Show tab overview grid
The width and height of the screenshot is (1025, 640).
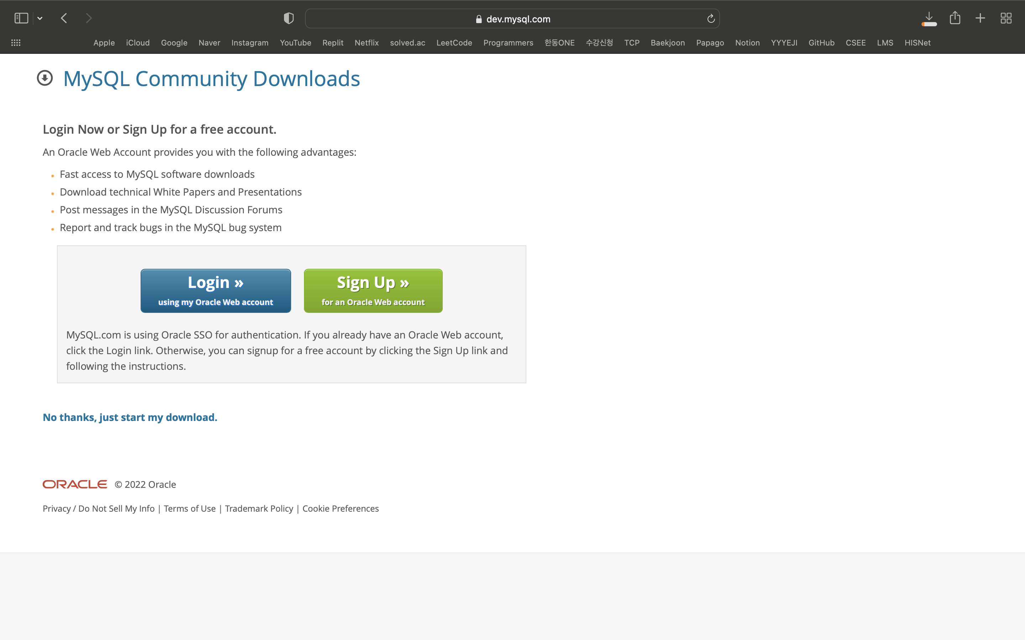[1006, 18]
